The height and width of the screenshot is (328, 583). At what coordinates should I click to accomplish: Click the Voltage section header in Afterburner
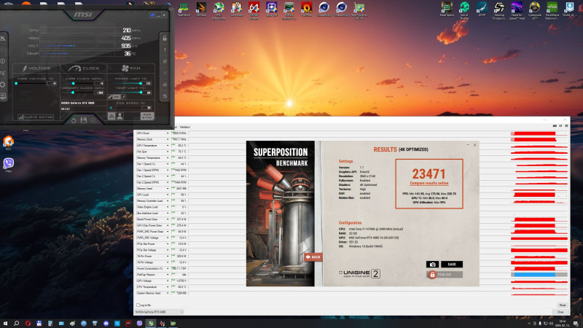[x=36, y=69]
